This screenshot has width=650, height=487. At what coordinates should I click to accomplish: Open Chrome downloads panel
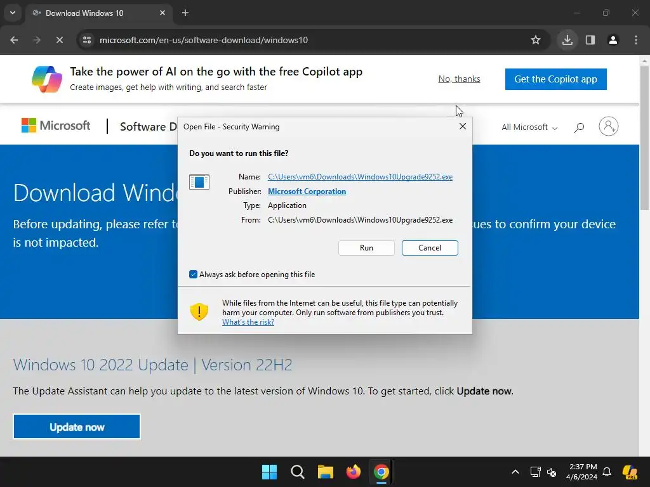click(x=567, y=40)
